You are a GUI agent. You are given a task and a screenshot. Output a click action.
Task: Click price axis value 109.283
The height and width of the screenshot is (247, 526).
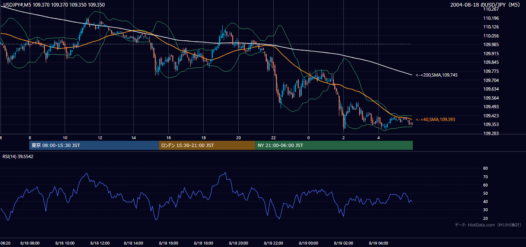click(x=491, y=133)
